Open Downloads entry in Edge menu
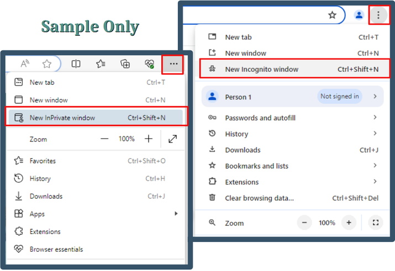The height and width of the screenshot is (271, 395). click(96, 196)
